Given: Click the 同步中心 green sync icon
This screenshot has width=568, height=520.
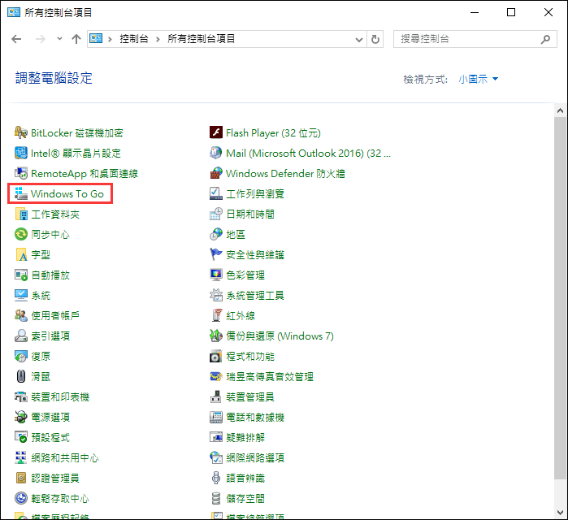Looking at the screenshot, I should coord(20,234).
